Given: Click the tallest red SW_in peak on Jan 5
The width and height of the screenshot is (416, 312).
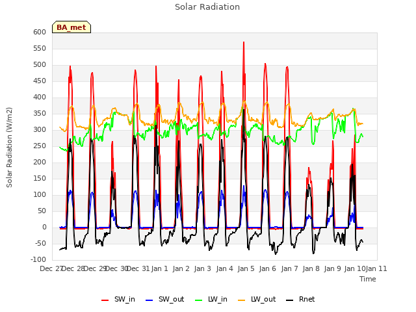Looking at the screenshot, I should (x=244, y=42).
